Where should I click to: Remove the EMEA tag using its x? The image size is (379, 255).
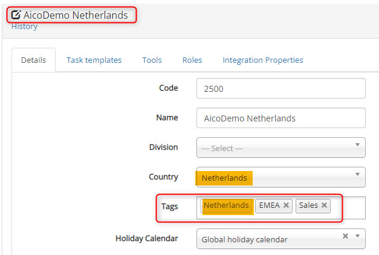pyautogui.click(x=286, y=205)
